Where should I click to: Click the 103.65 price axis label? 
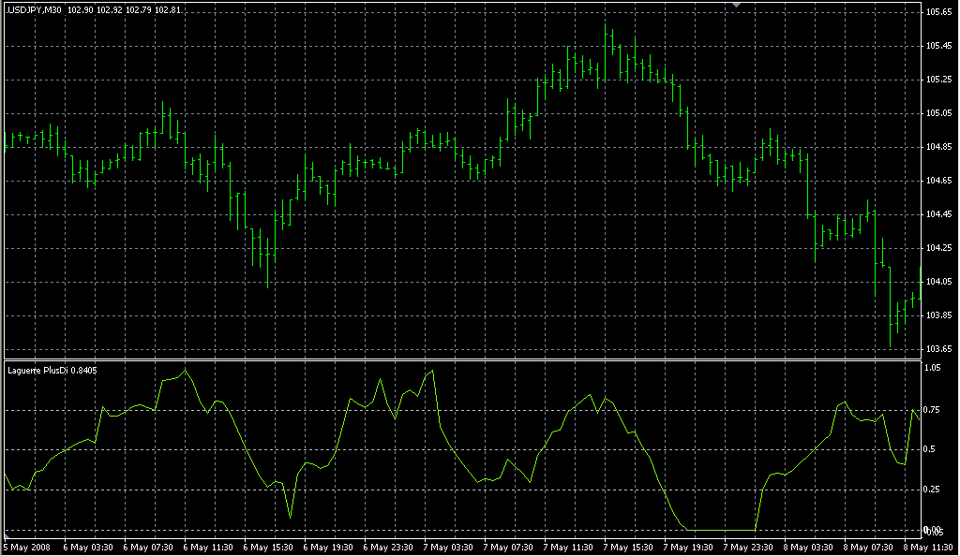pos(937,349)
